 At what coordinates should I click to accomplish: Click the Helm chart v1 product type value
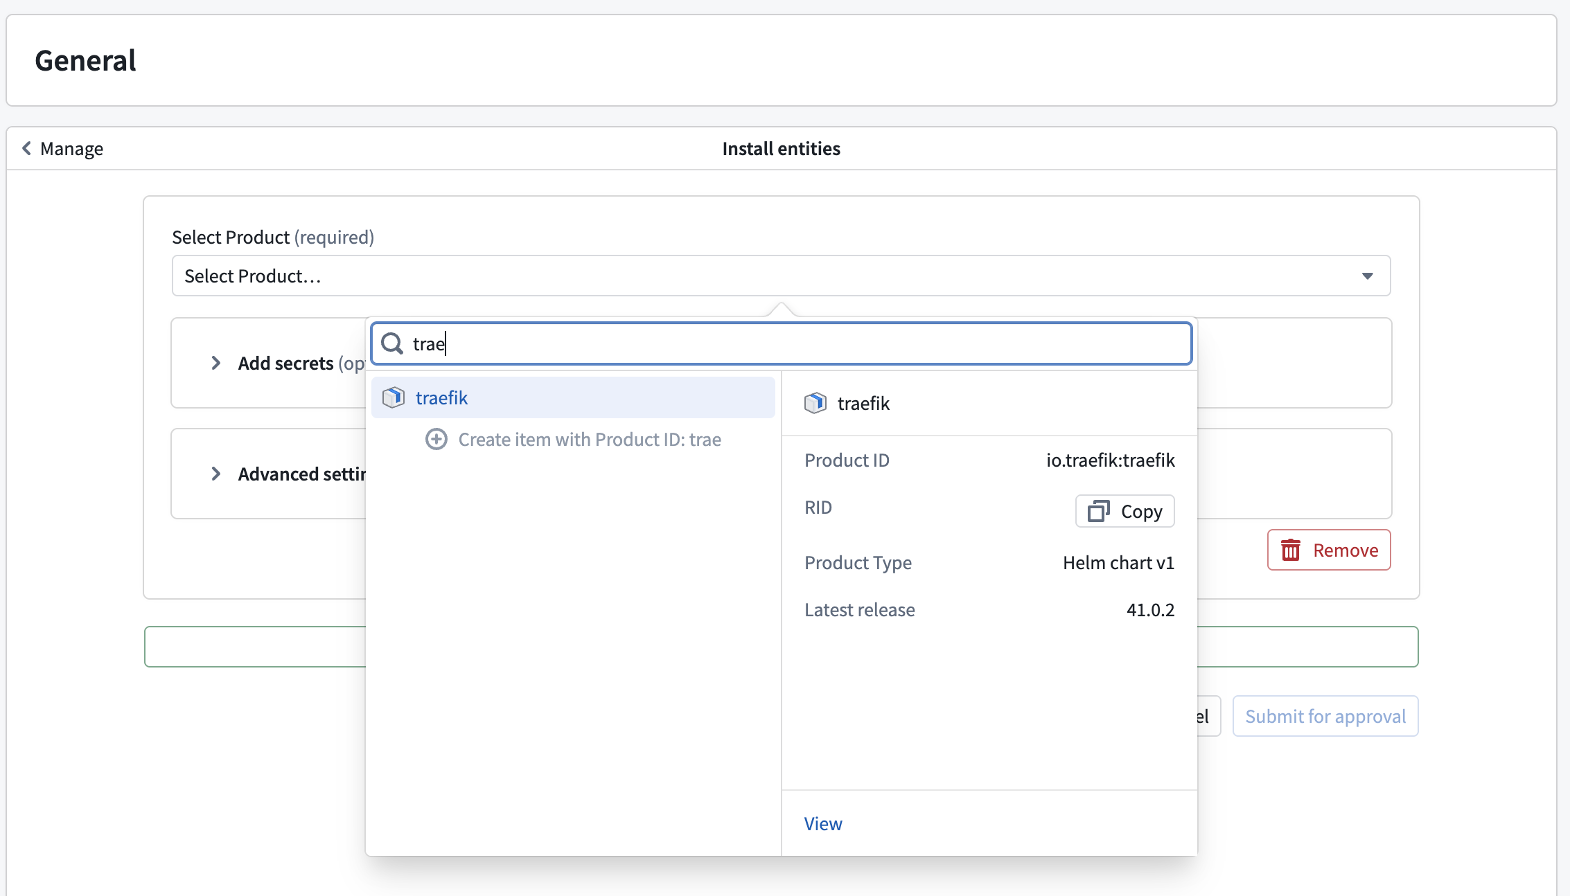tap(1118, 562)
